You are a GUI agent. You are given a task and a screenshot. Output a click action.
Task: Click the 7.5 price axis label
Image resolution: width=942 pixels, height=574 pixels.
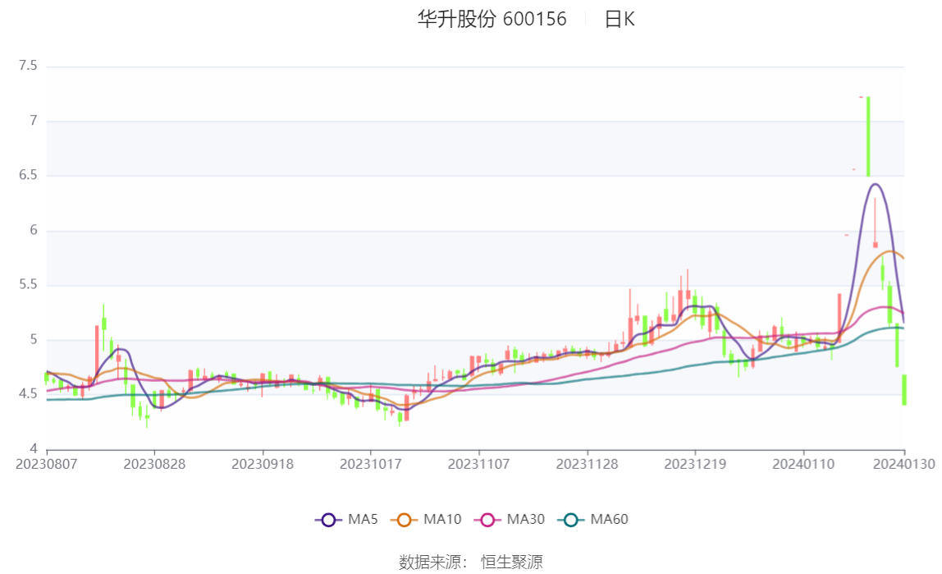coord(28,66)
